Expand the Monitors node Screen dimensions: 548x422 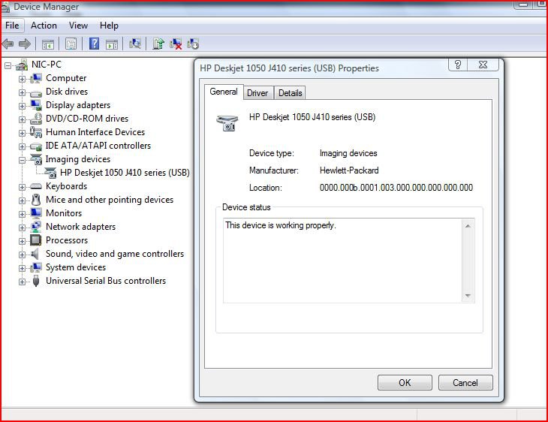pyautogui.click(x=22, y=214)
